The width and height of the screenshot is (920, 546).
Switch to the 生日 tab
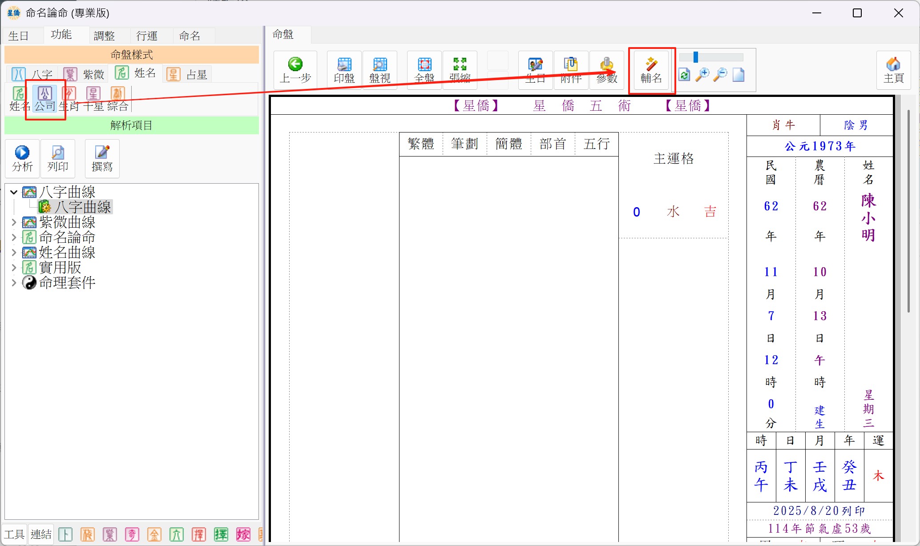click(x=19, y=36)
